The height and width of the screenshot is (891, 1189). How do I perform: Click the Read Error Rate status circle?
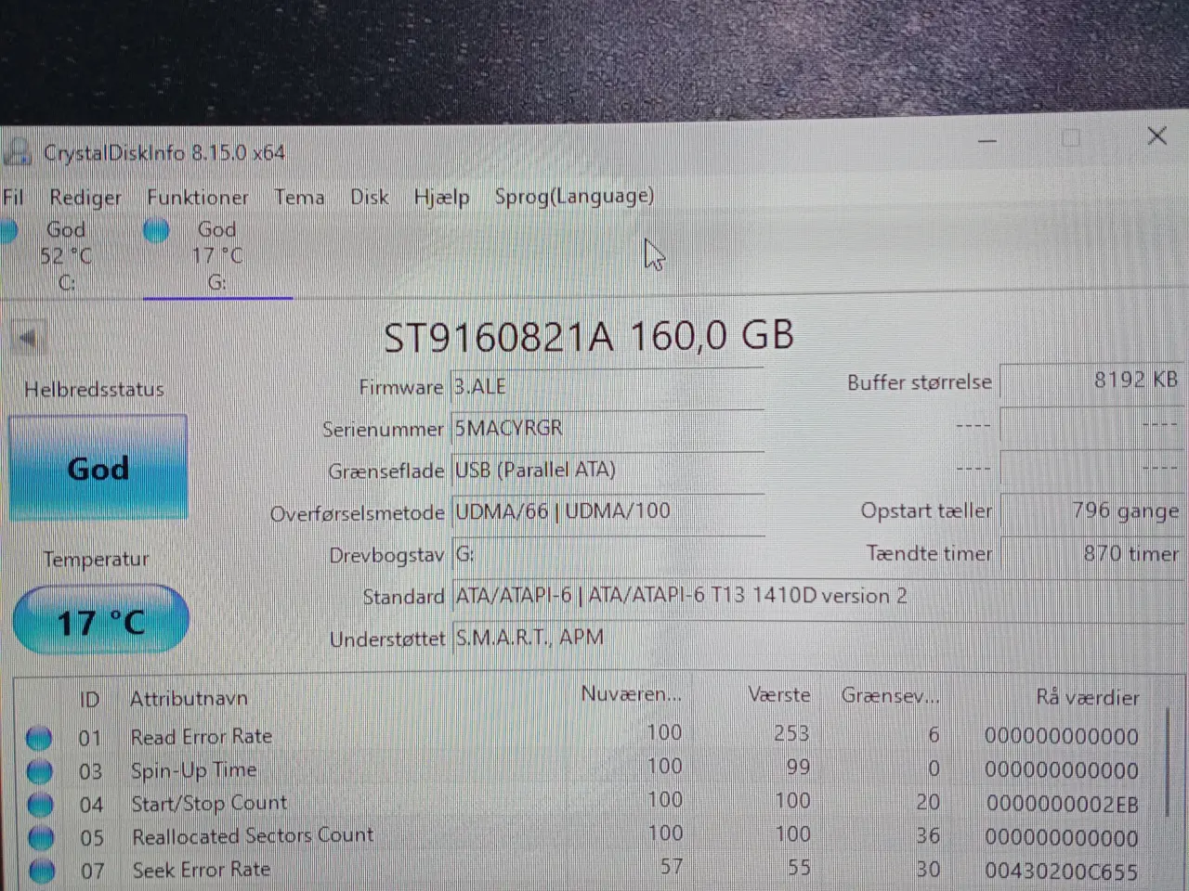coord(39,738)
